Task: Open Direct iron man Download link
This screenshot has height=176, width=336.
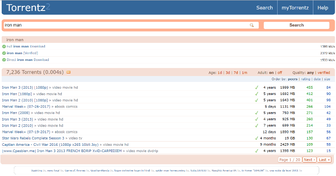Action: click(28, 60)
